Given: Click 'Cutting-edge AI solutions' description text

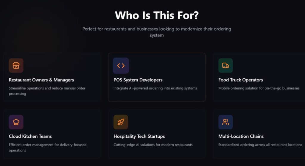Looking at the screenshot, I should point(153,145).
